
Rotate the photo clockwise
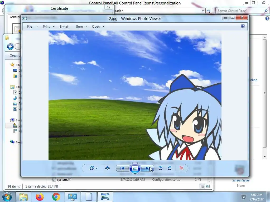(x=170, y=168)
